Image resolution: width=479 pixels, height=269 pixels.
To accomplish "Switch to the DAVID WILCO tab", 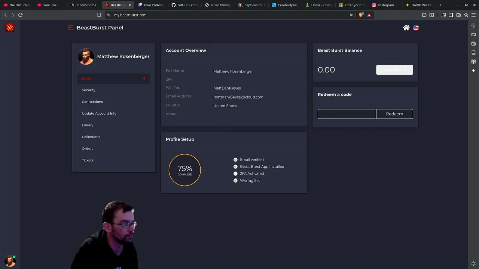I will click(x=419, y=5).
